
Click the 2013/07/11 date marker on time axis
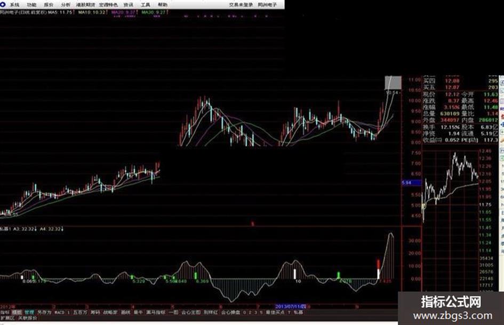click(x=291, y=307)
